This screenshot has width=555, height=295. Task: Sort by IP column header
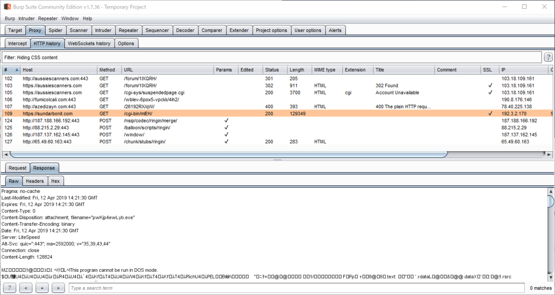pos(524,70)
